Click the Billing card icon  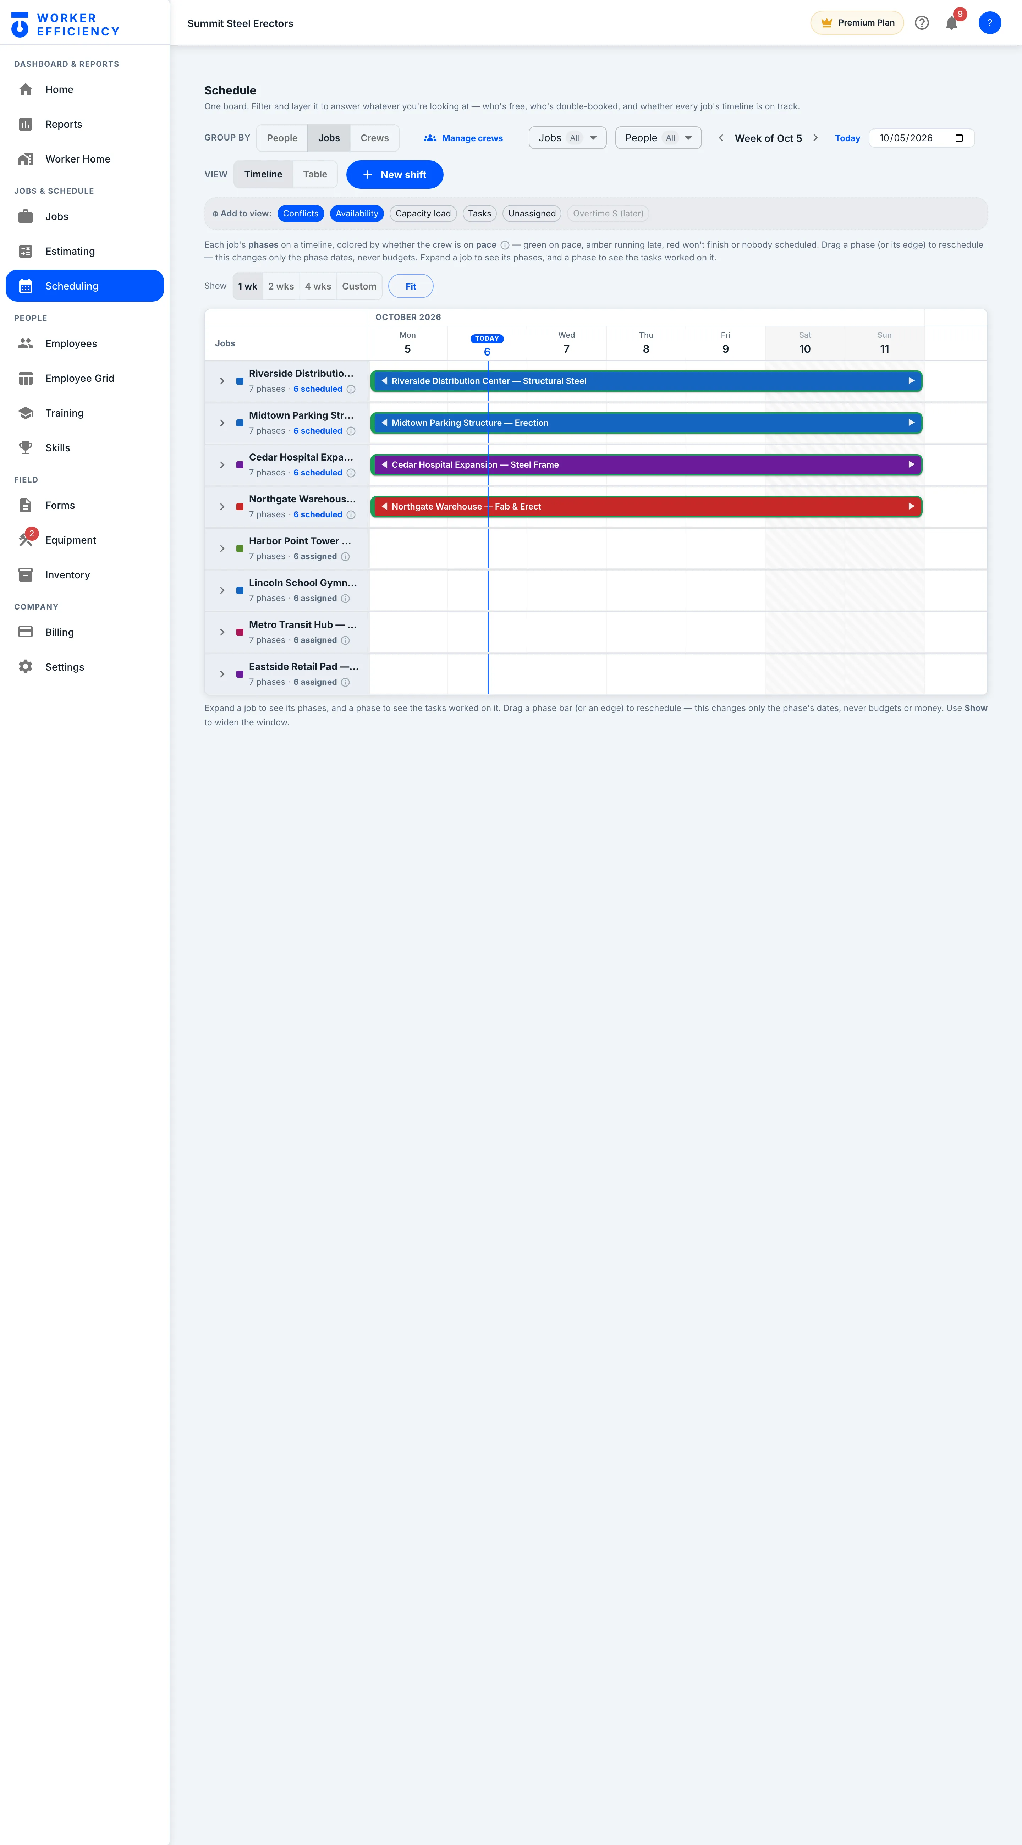click(x=26, y=632)
